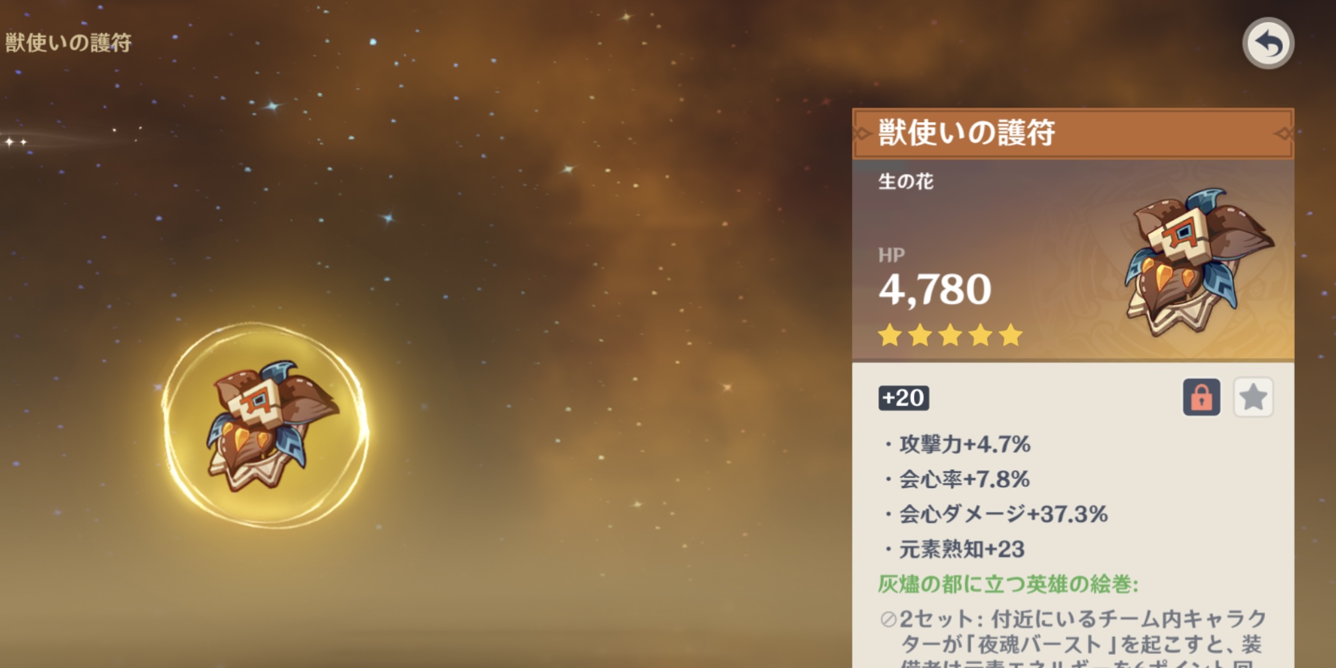Viewport: 1336px width, 668px height.
Task: Click the disabled circle icon beside 2セット
Action: point(888,620)
